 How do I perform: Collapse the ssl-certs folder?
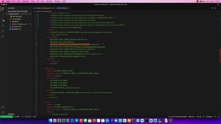click(x=15, y=14)
